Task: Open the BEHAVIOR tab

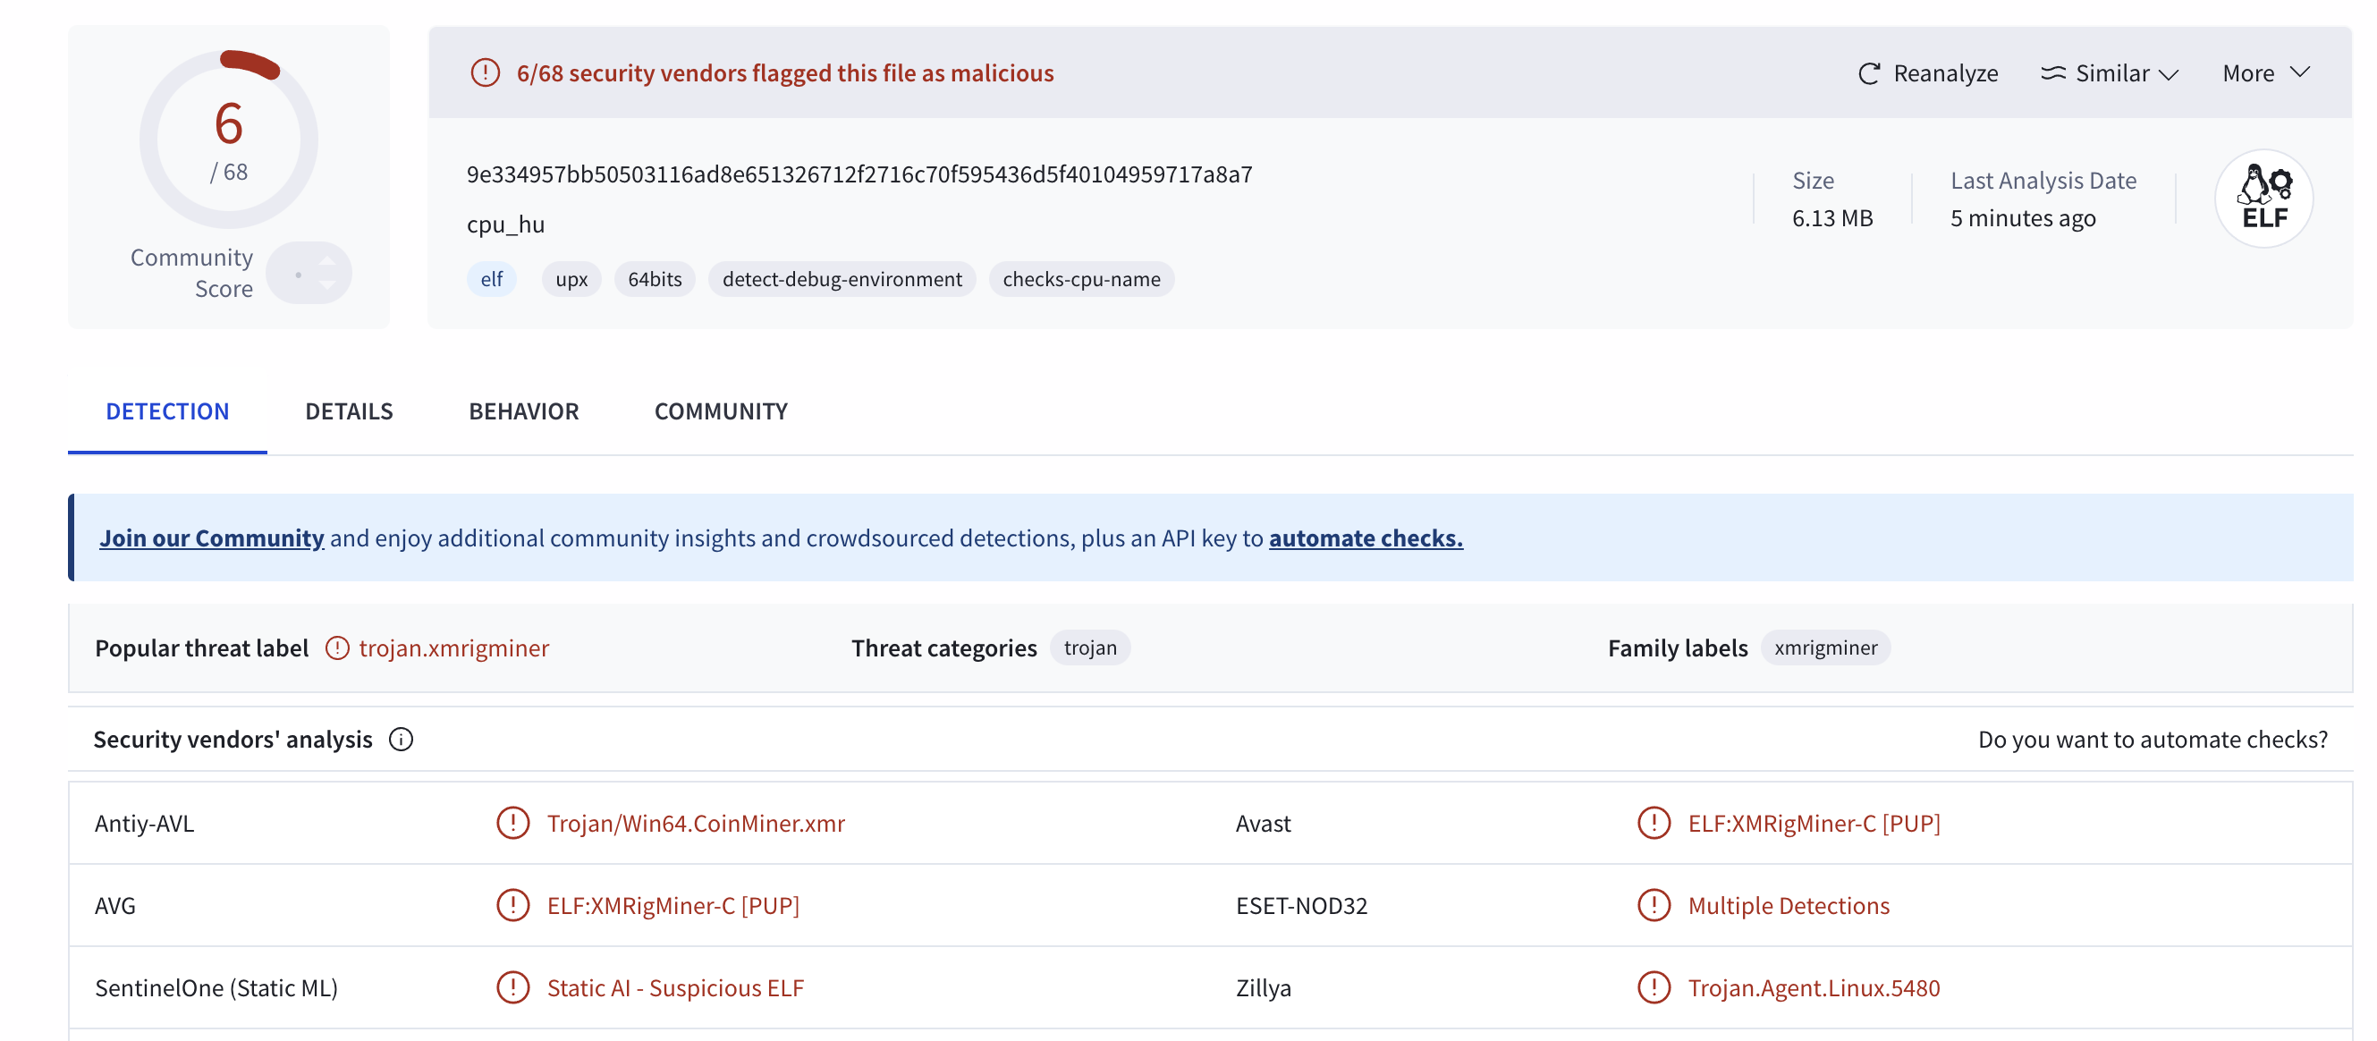Action: [x=523, y=411]
